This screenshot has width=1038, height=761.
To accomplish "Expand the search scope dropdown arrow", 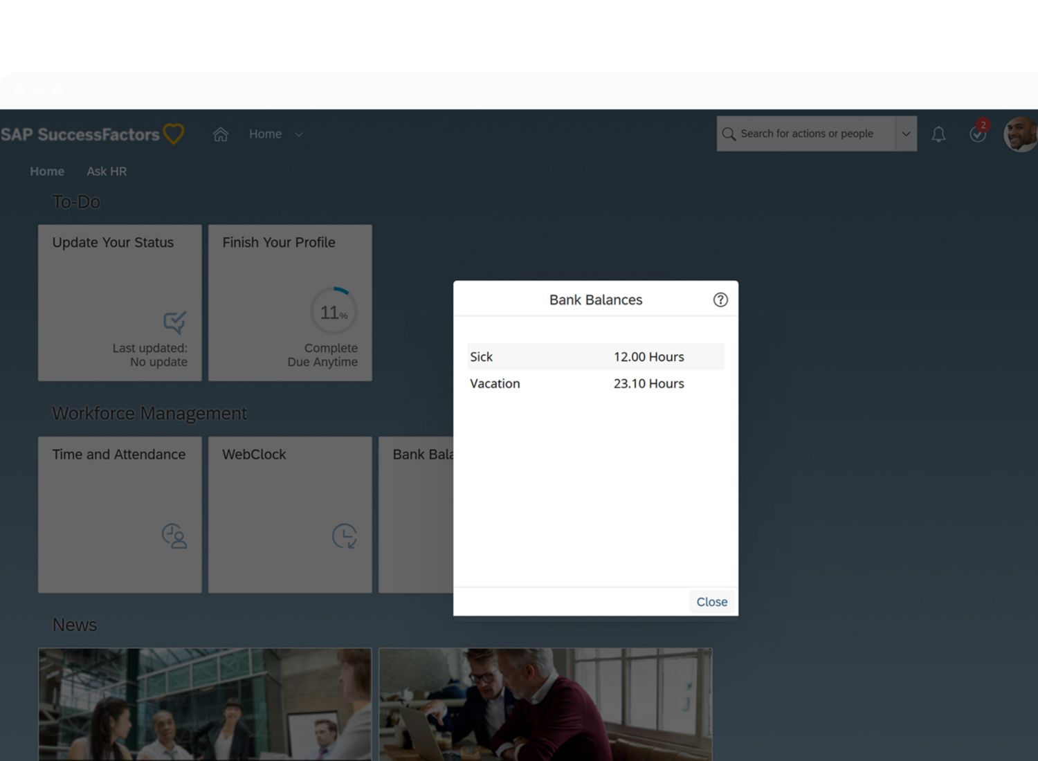I will [x=905, y=134].
